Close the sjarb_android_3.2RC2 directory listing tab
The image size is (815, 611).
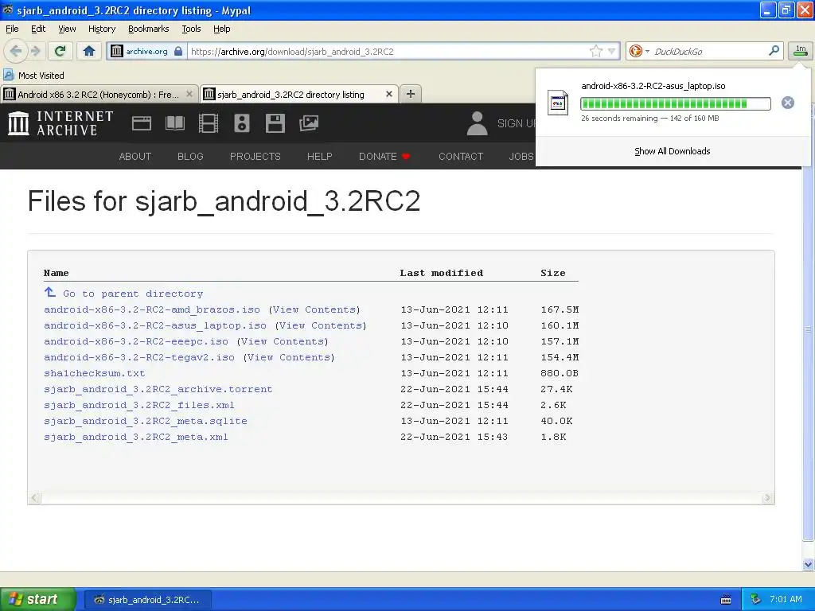tap(388, 94)
